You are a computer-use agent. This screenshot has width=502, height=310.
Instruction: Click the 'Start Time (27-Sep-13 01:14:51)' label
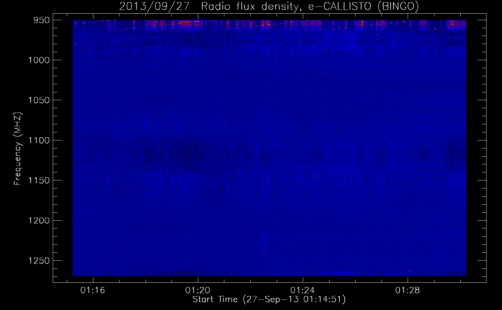point(269,299)
